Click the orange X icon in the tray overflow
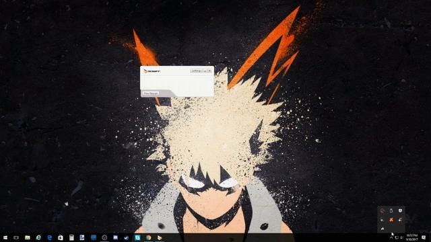431x242 pixels. tap(391, 220)
